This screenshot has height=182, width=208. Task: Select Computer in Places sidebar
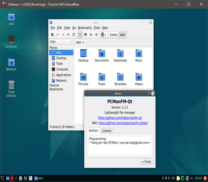(x=61, y=69)
